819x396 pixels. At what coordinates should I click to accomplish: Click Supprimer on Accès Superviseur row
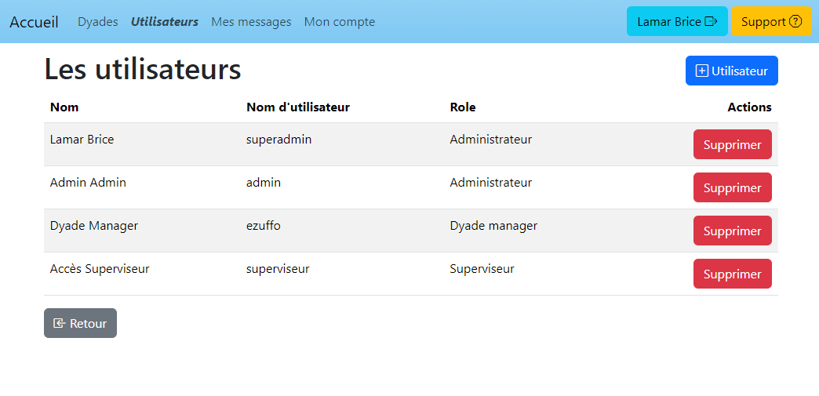(732, 274)
